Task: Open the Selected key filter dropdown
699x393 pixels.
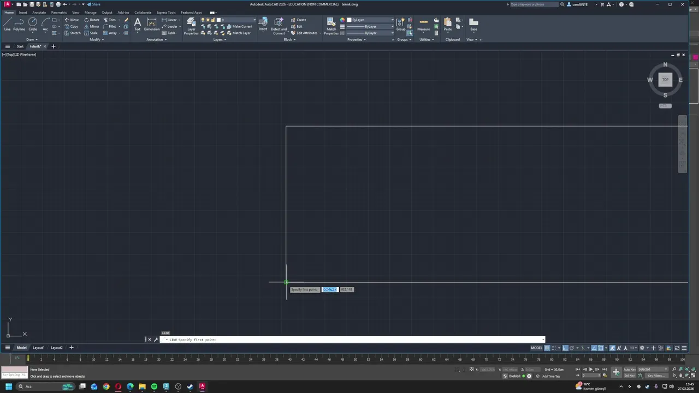Action: point(653,370)
